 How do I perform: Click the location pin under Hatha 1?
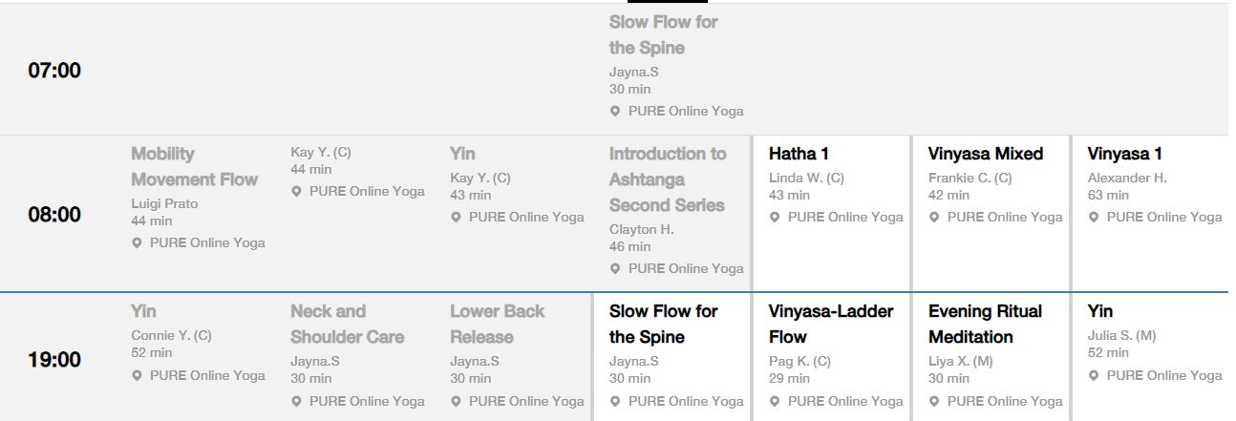[x=776, y=218]
